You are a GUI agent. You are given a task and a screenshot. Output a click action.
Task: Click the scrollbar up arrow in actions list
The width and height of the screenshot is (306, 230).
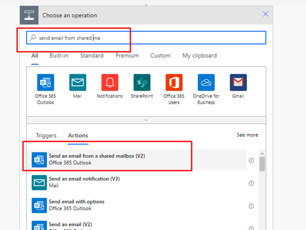pos(262,154)
